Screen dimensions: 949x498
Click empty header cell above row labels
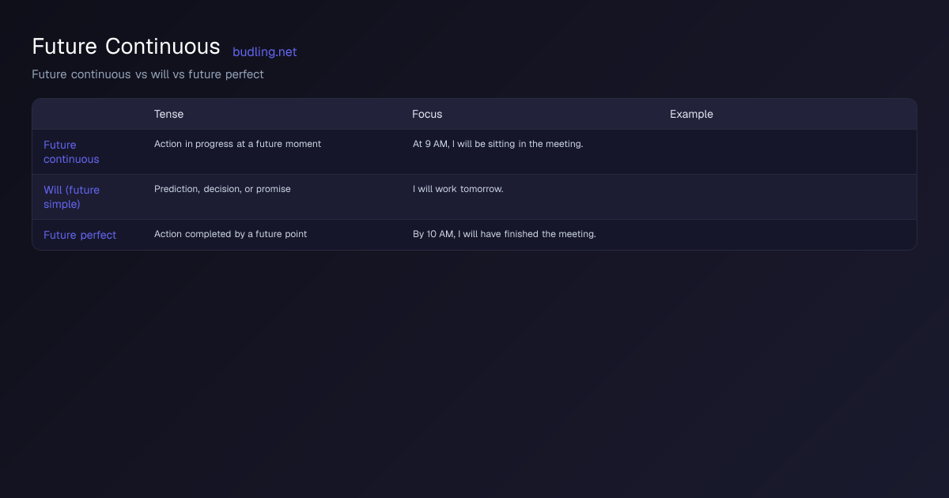point(88,114)
